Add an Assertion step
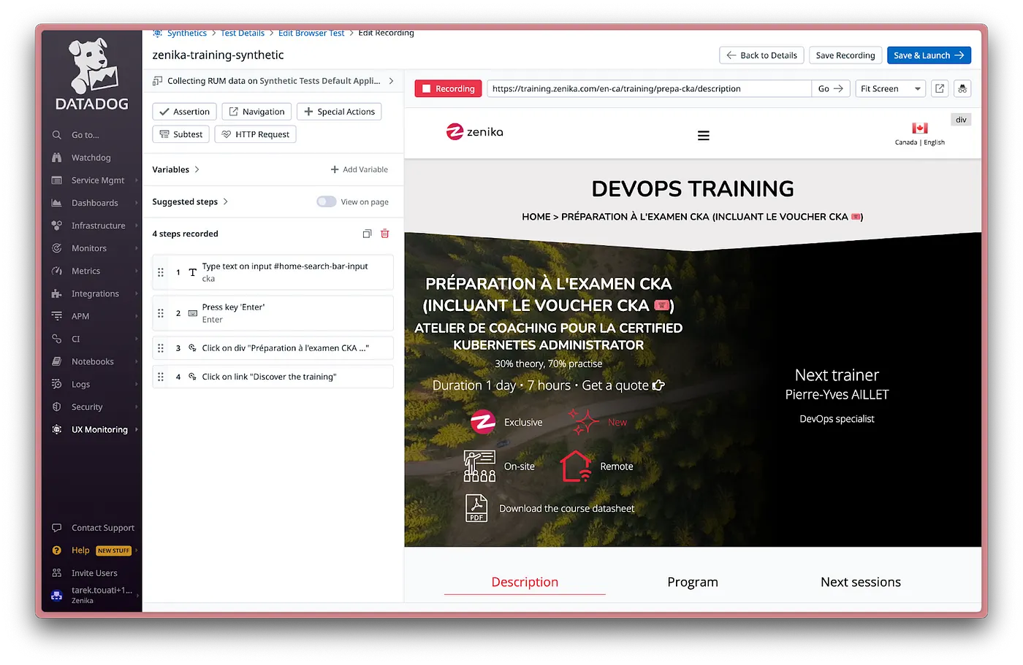This screenshot has height=665, width=1023. coord(184,112)
